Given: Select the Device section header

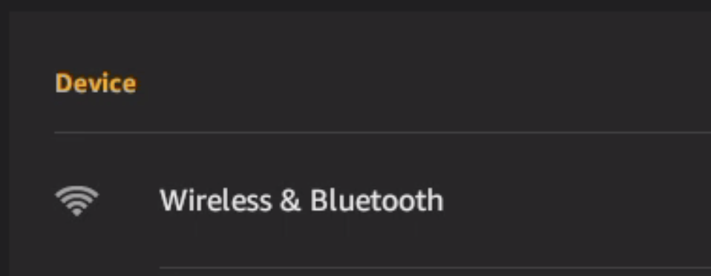Looking at the screenshot, I should (95, 84).
